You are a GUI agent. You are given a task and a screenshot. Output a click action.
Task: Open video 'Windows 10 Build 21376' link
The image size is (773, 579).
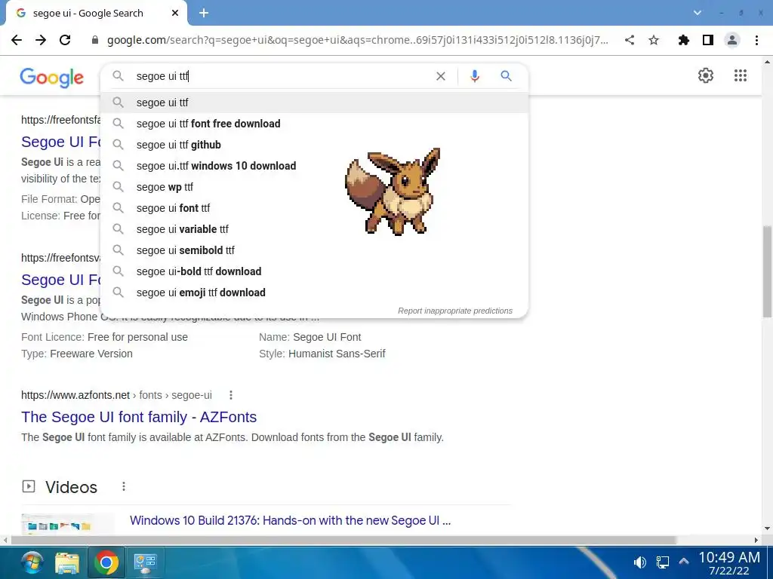(x=291, y=520)
